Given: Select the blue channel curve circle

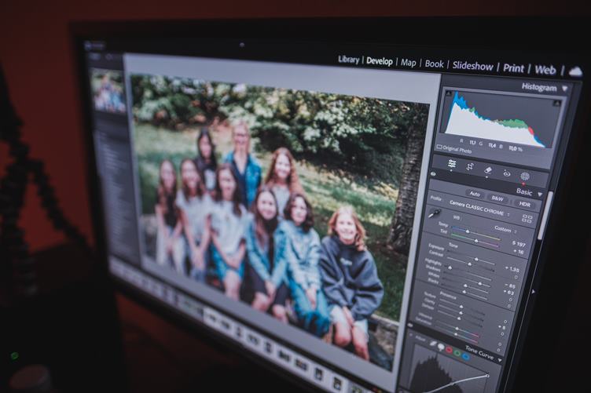Looking at the screenshot, I should click(465, 356).
